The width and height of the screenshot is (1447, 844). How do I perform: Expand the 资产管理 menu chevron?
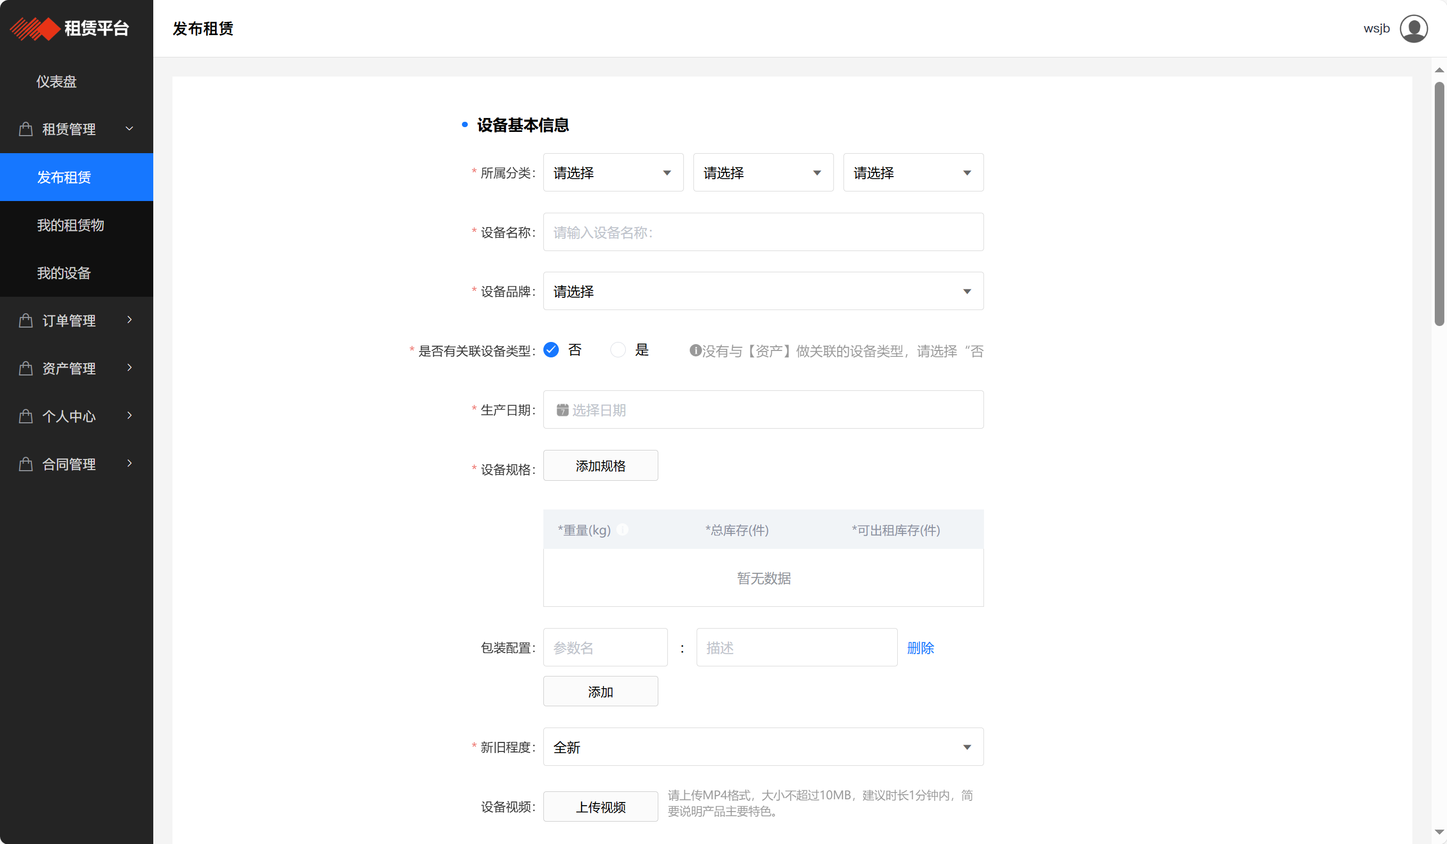tap(129, 367)
